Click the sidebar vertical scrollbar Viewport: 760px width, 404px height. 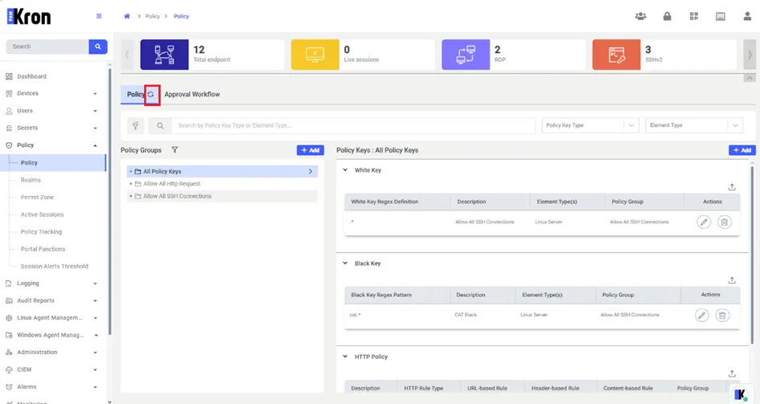tap(109, 201)
